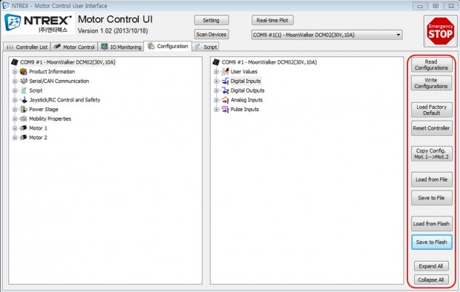Click the Serial/CAN Communication icon
The height and width of the screenshot is (292, 460).
(24, 81)
